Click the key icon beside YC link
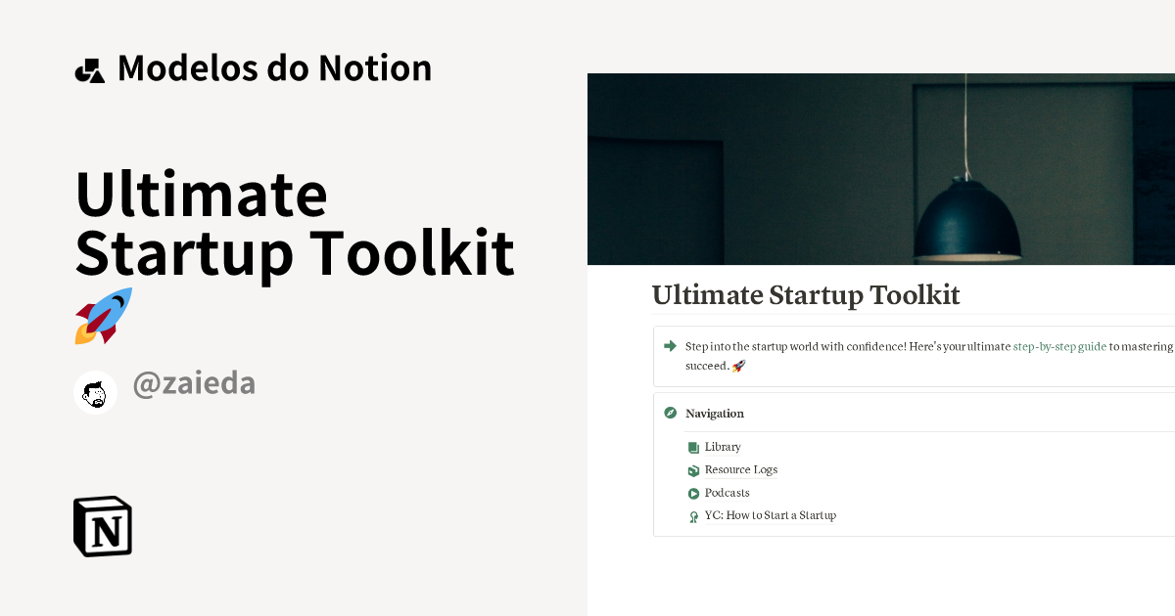1175x616 pixels. (x=693, y=515)
